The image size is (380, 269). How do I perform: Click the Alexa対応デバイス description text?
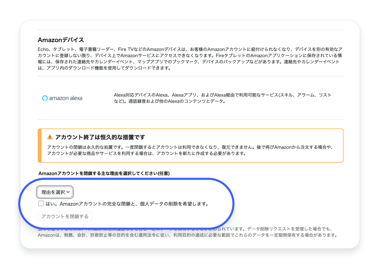pyautogui.click(x=222, y=95)
